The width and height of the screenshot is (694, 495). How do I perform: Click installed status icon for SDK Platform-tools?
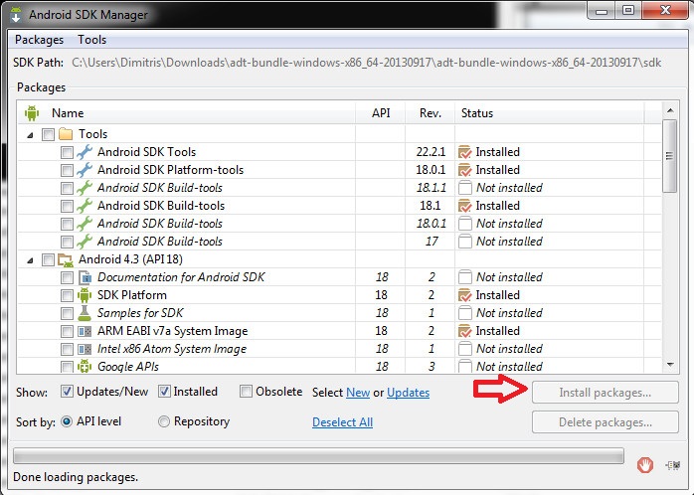464,170
